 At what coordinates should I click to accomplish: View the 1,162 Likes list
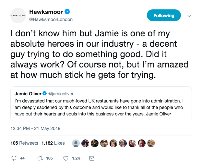[x=53, y=143]
